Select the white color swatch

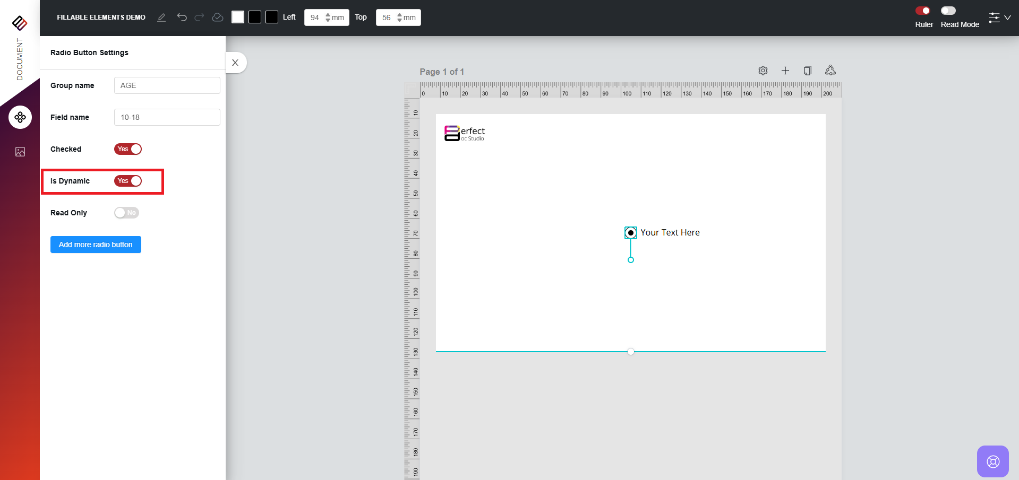[238, 17]
